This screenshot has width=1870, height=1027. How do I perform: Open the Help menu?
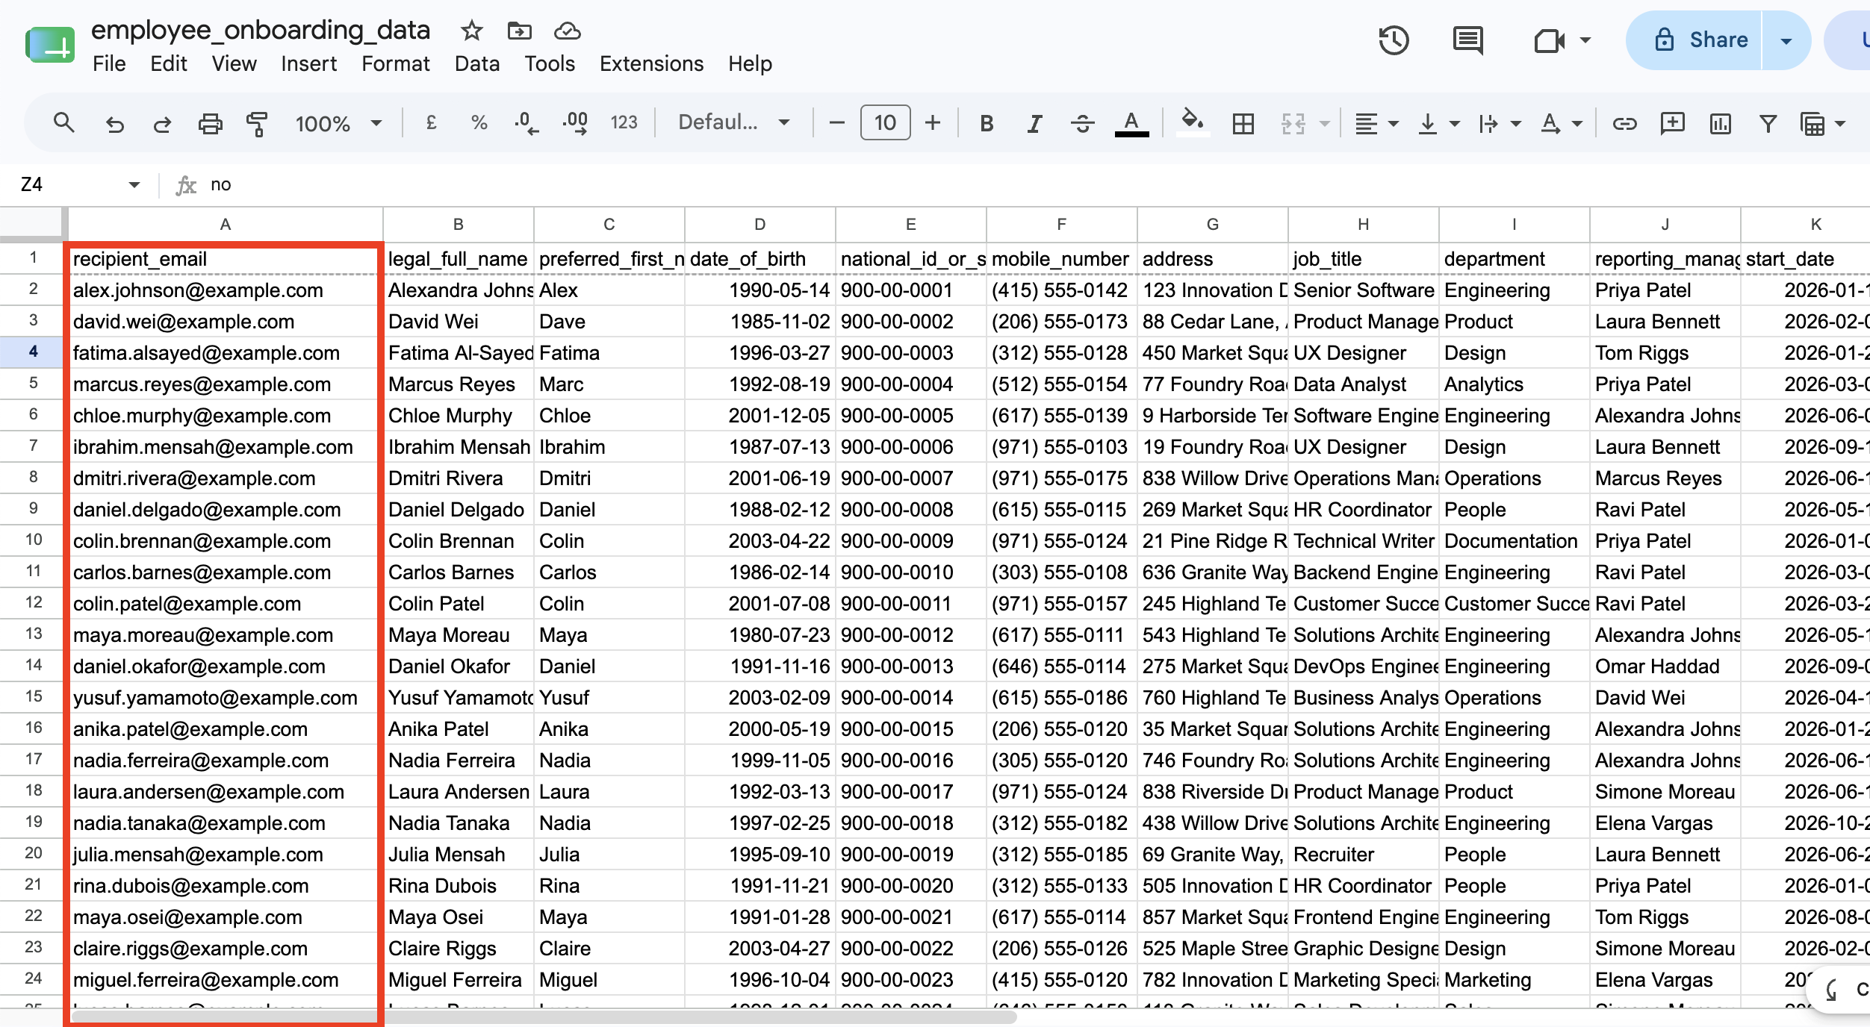(x=750, y=64)
